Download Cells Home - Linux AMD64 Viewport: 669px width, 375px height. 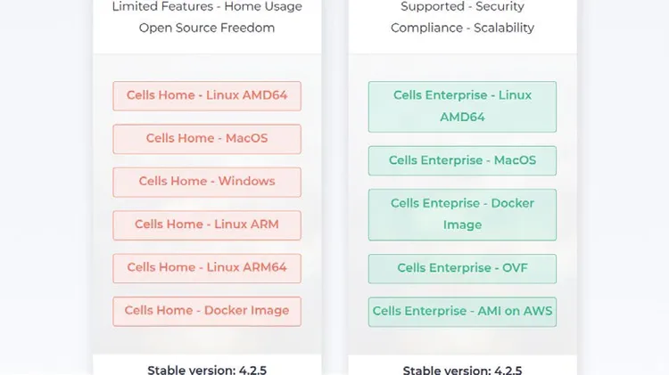(207, 96)
